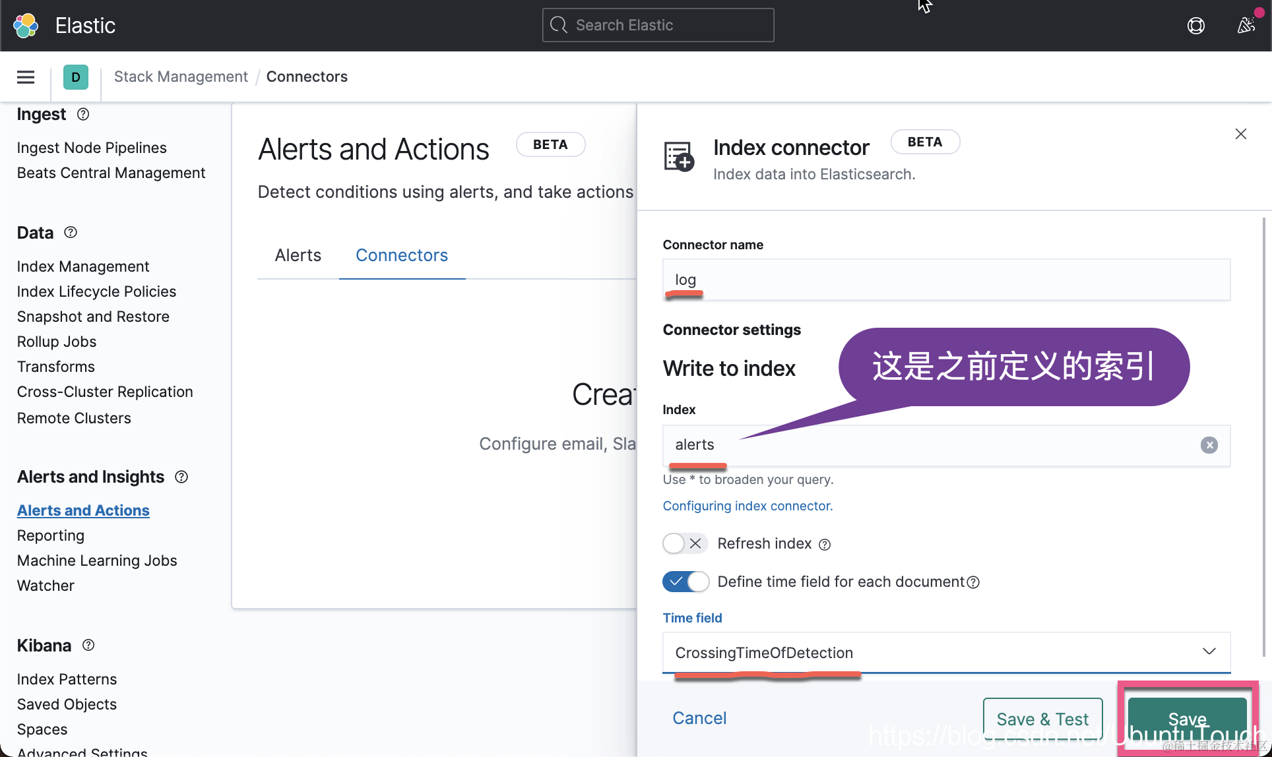Click the D space avatar

[75, 77]
